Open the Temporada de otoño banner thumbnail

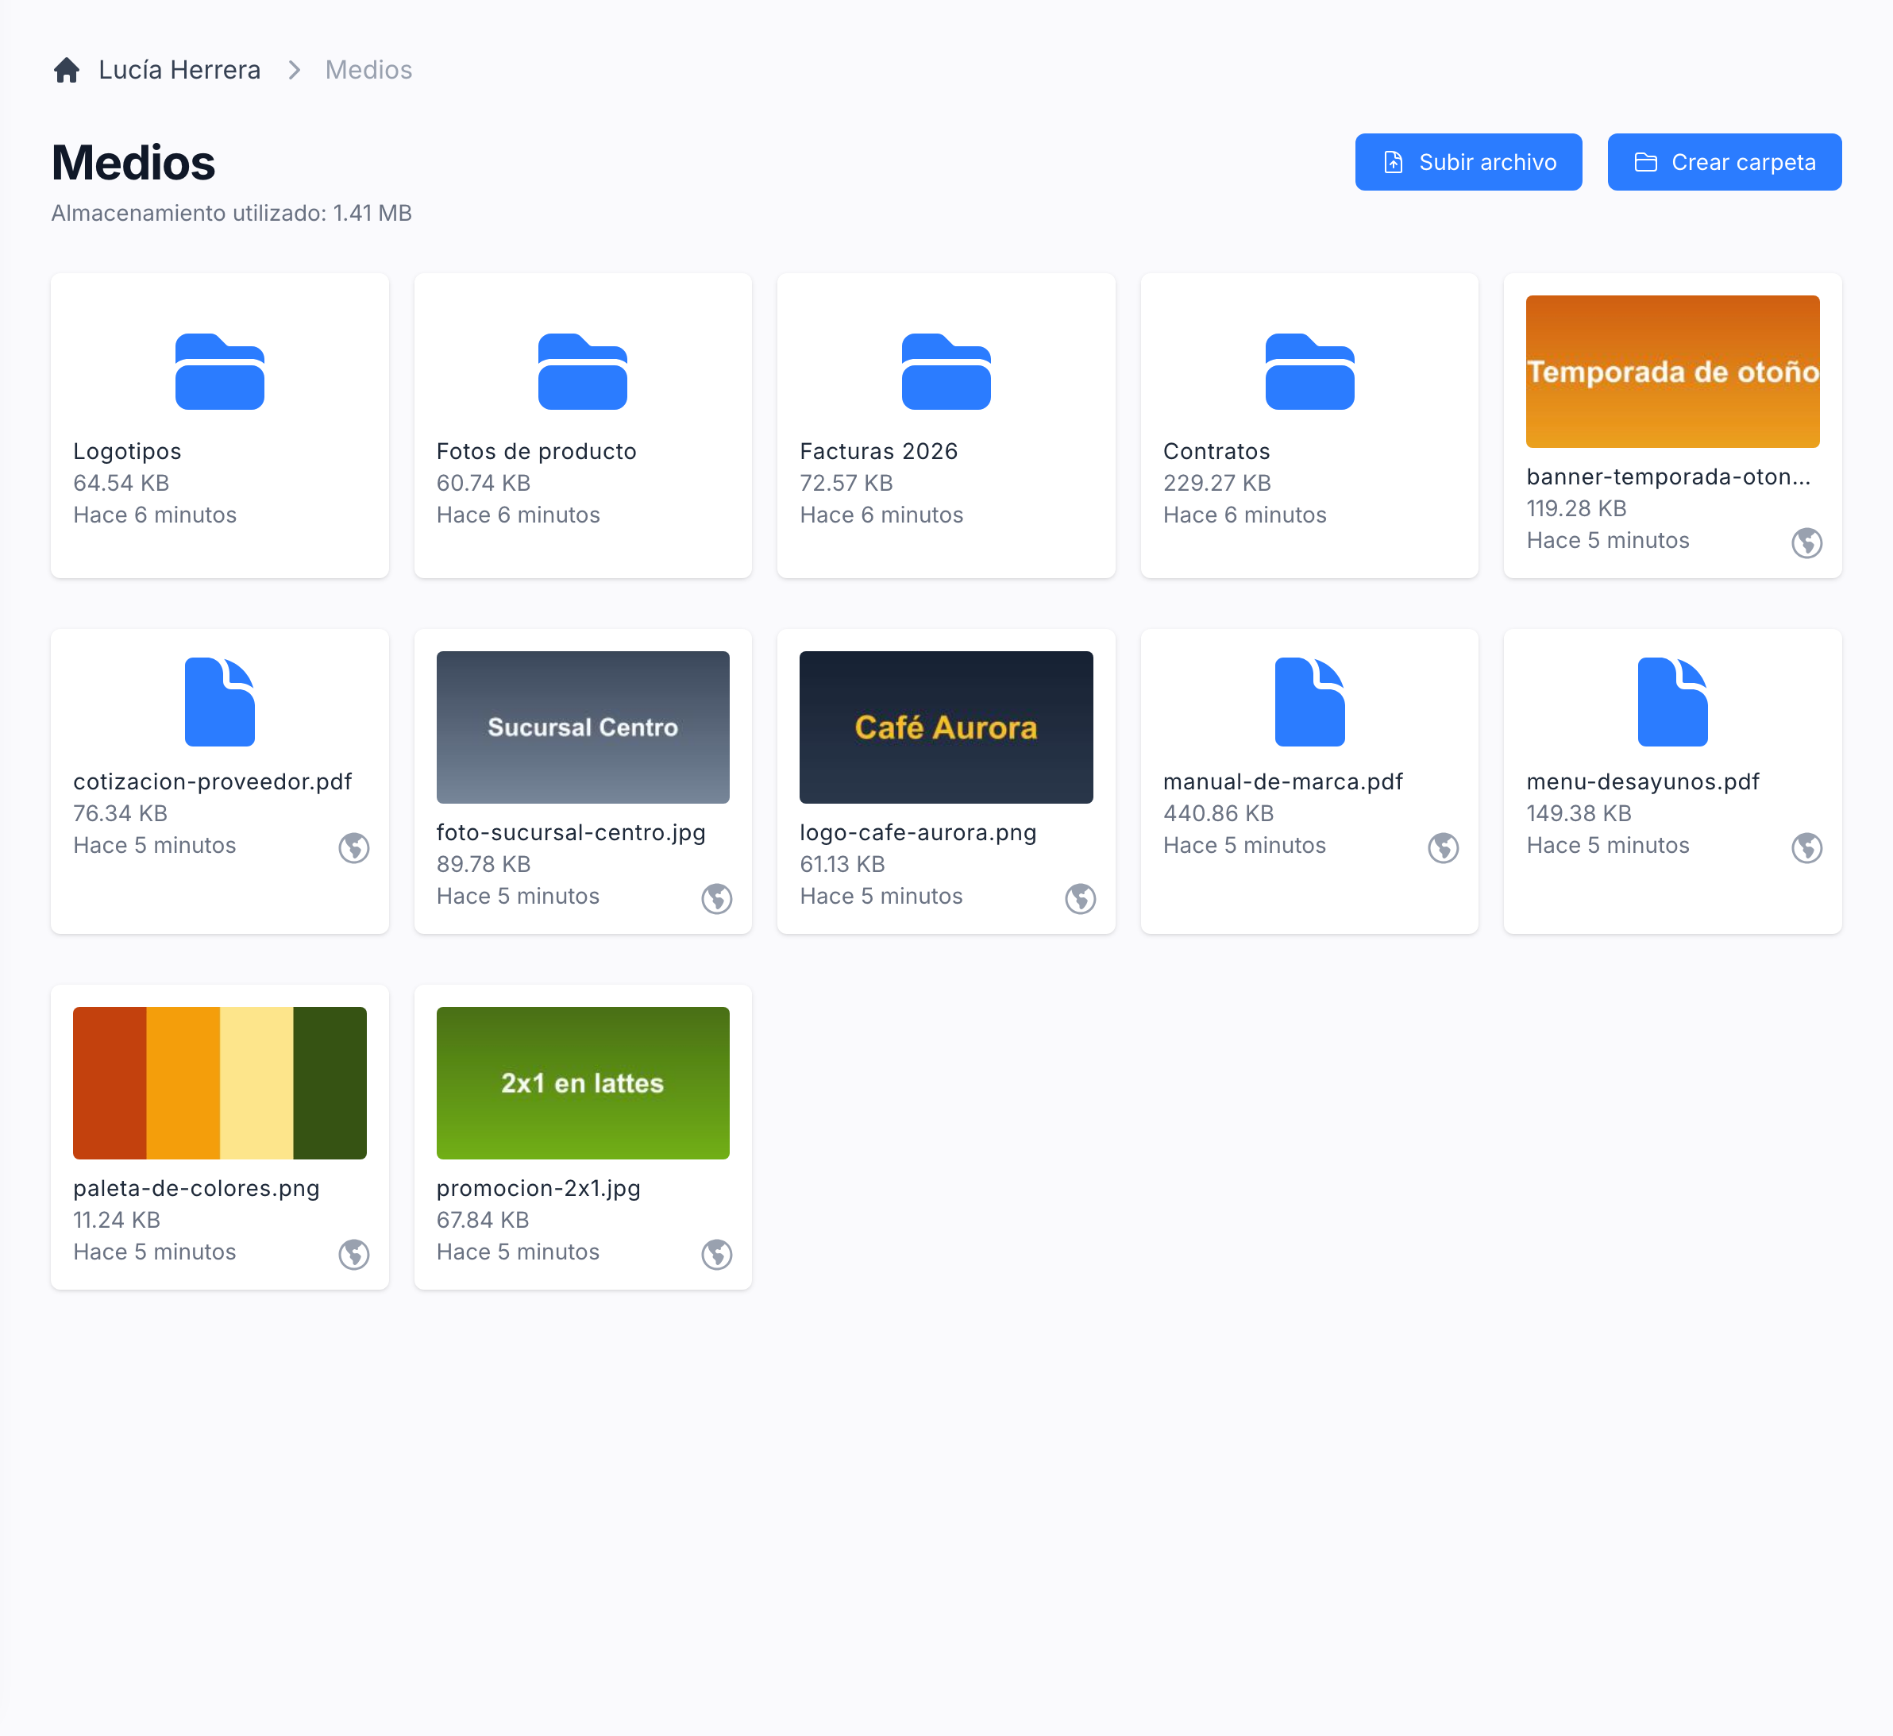1672,372
